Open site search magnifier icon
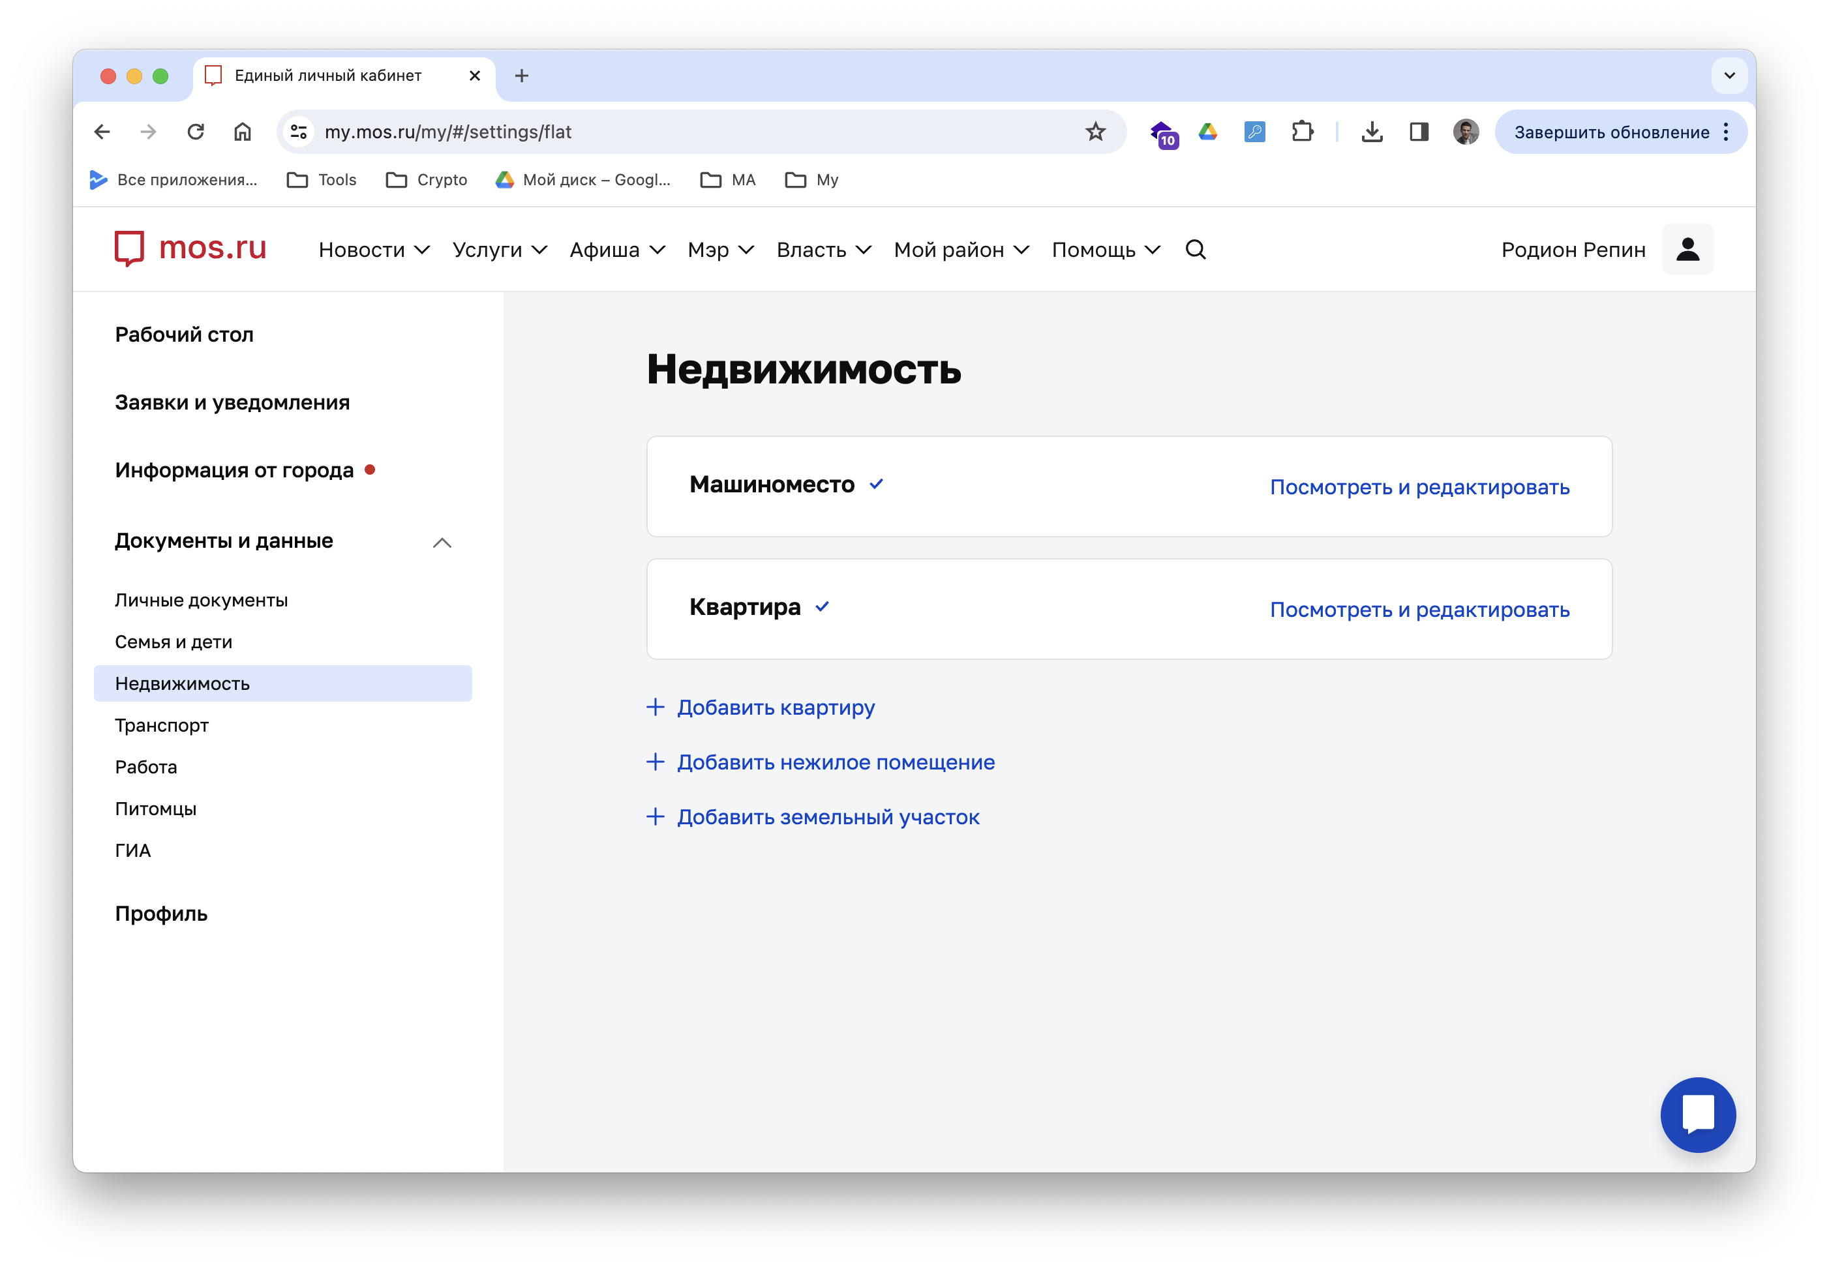 click(x=1195, y=250)
